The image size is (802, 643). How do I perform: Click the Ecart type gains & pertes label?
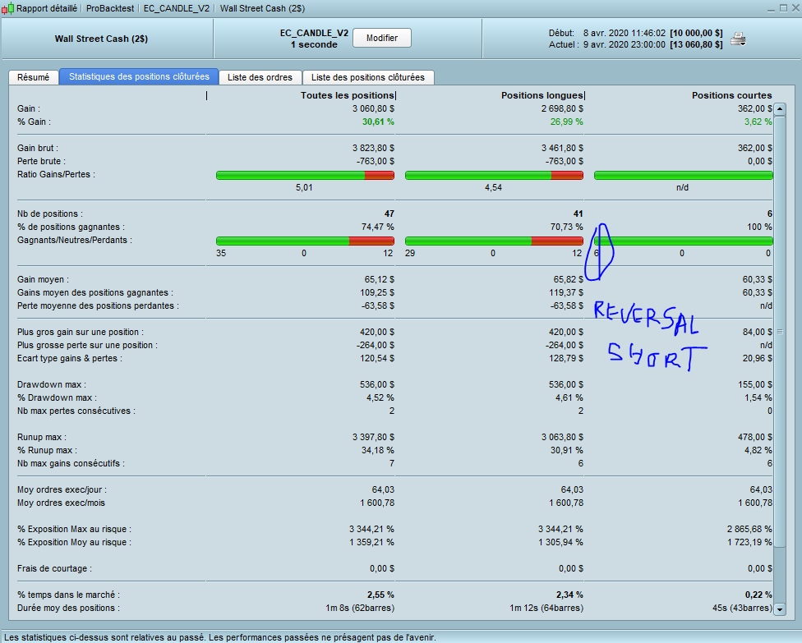70,359
